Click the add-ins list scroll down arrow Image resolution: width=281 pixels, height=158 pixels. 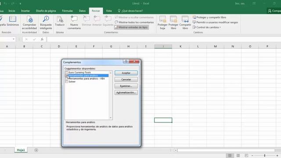[x=111, y=118]
